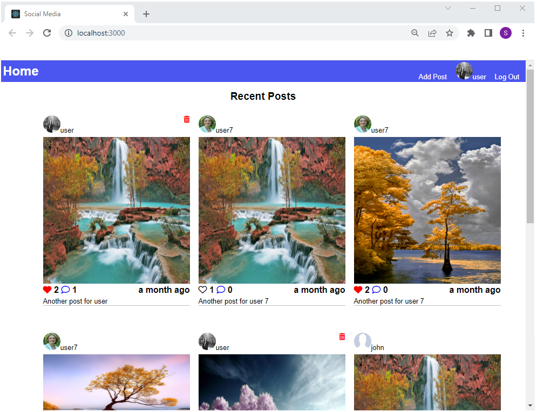Open the Add Post page
The width and height of the screenshot is (537, 412).
(x=432, y=77)
